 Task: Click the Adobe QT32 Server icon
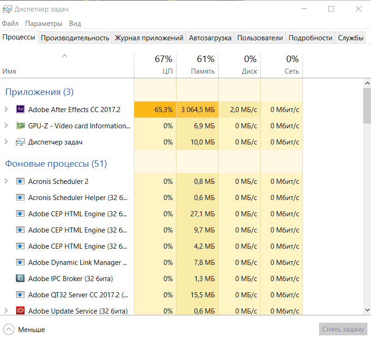coord(20,295)
